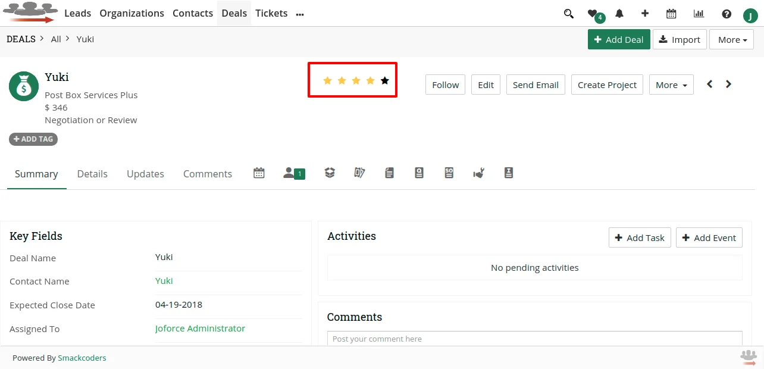The image size is (764, 369).
Task: Click the fourth gold rating star
Action: [x=370, y=80]
